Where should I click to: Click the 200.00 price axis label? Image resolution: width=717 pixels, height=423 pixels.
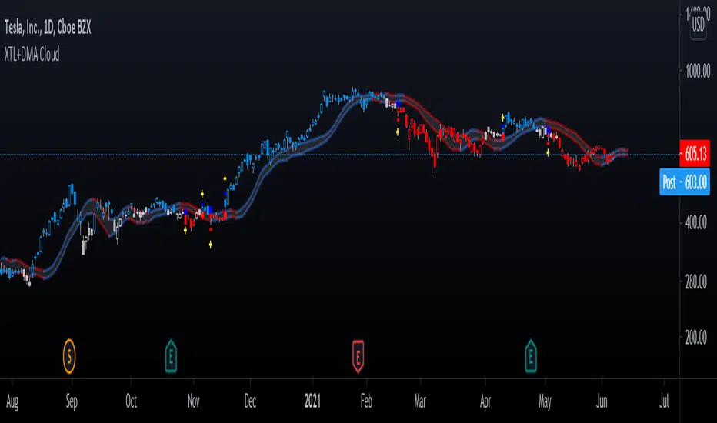[698, 338]
